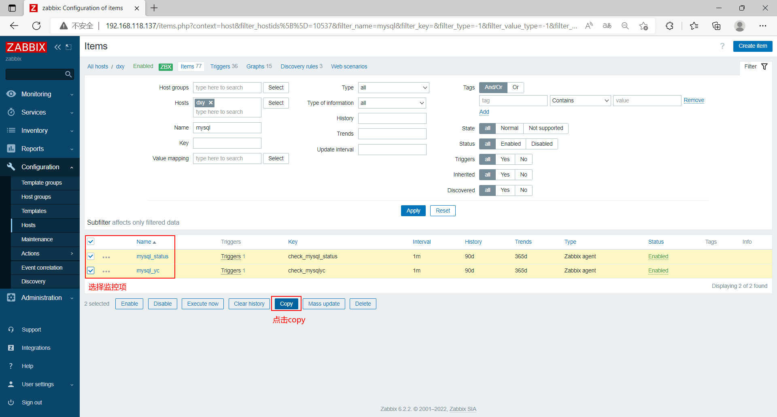This screenshot has height=417, width=777.
Task: Expand the Reports menu chevron
Action: [72, 149]
